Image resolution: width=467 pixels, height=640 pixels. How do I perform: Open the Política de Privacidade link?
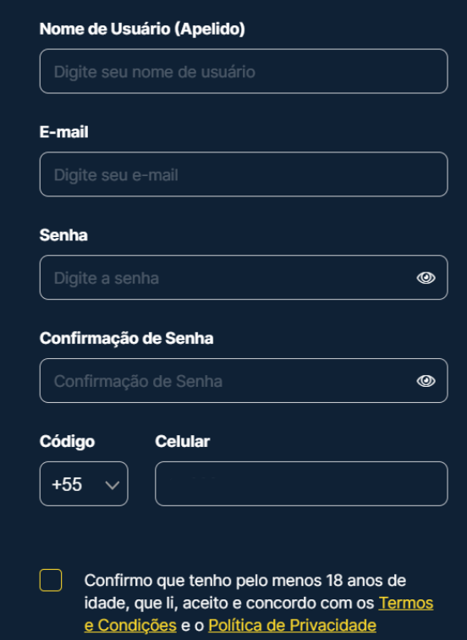(292, 626)
